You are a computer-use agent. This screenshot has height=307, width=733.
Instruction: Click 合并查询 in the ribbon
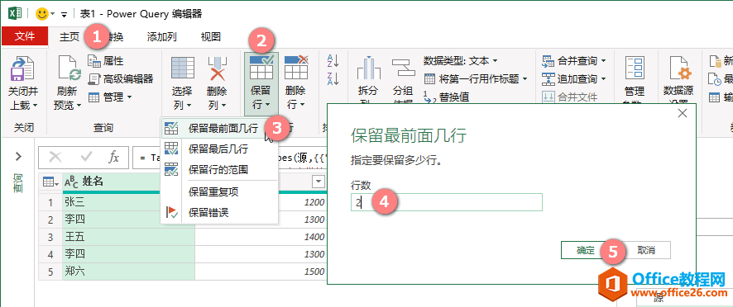(574, 60)
